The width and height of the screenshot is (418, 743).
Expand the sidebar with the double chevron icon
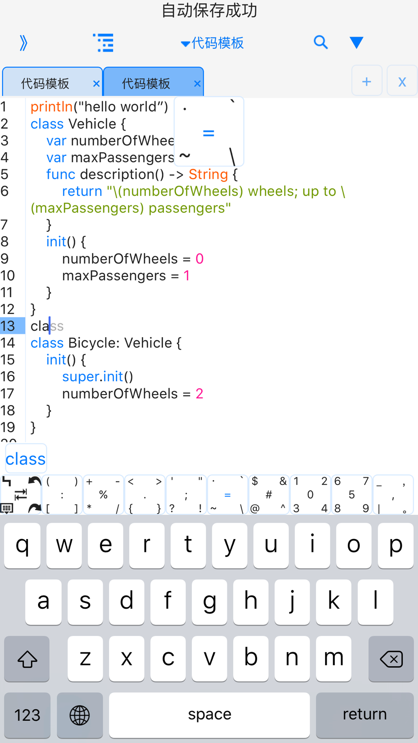click(x=23, y=43)
